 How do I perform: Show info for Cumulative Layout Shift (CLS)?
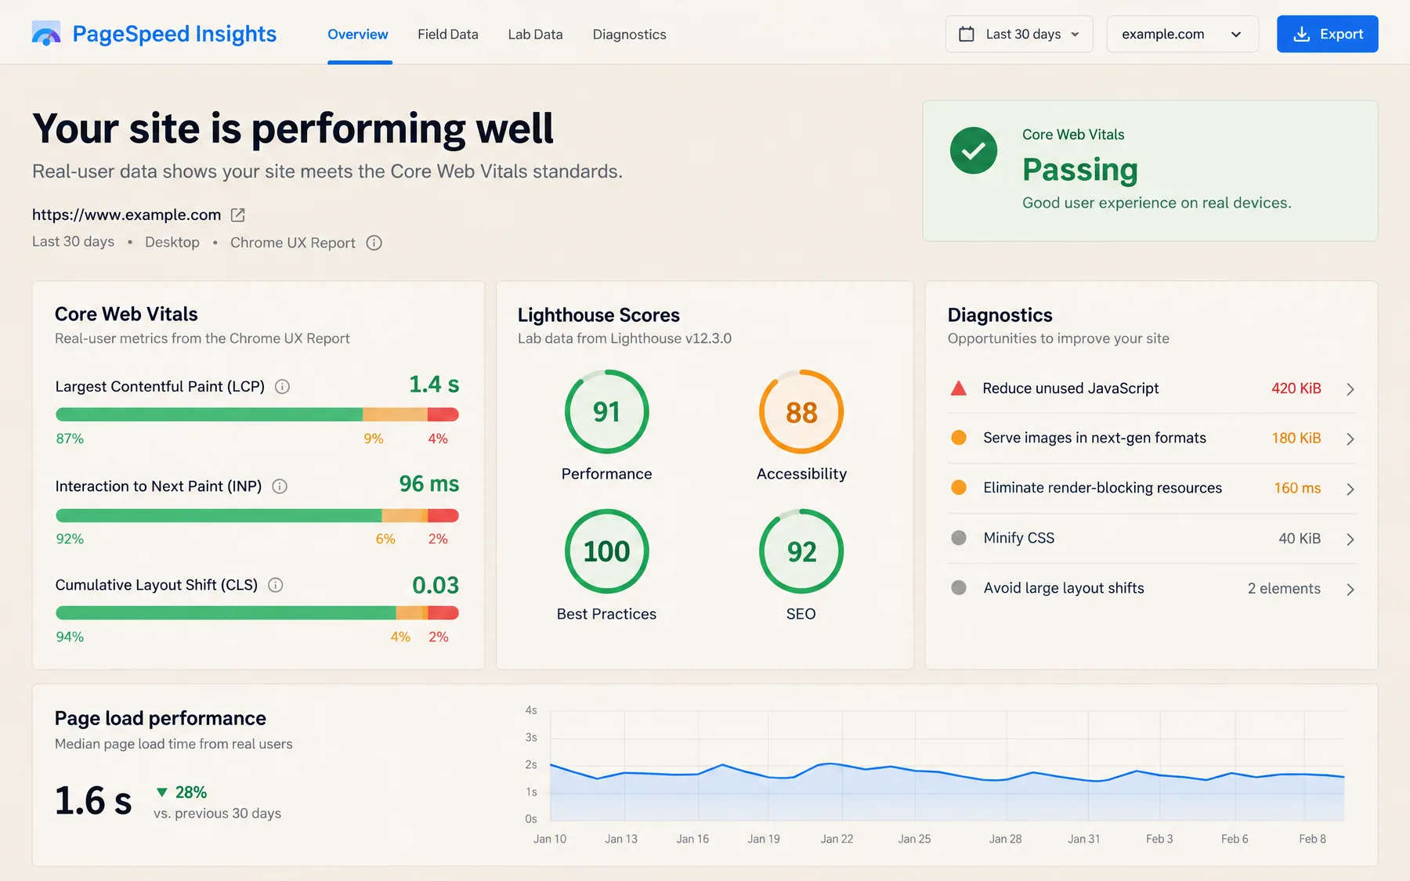click(x=276, y=585)
